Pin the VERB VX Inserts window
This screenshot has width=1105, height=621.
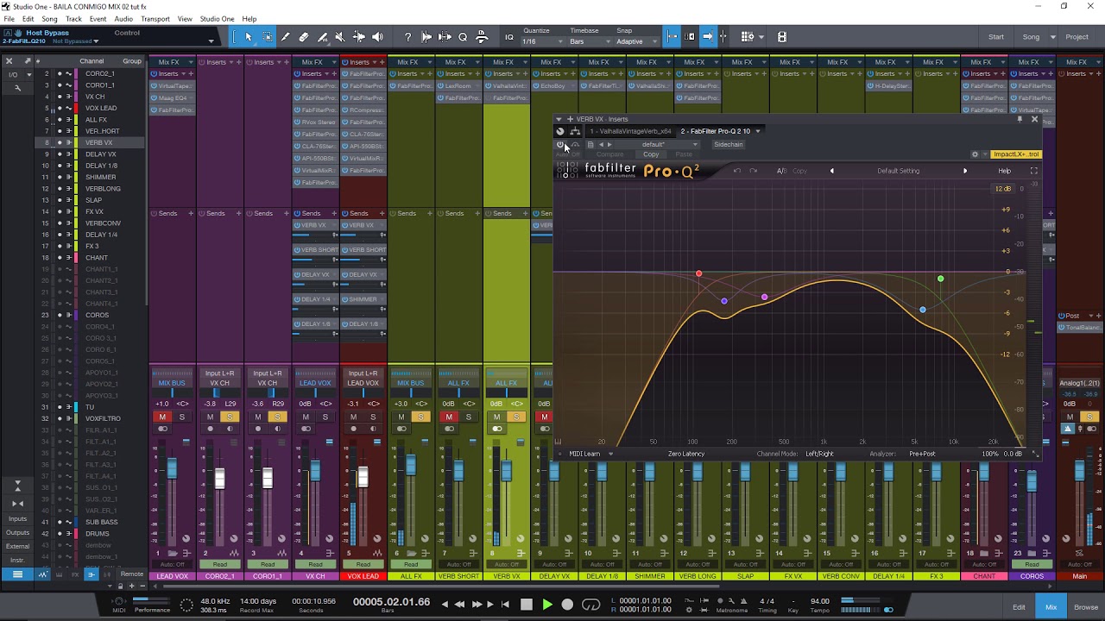click(x=1020, y=119)
